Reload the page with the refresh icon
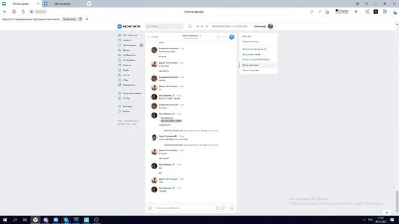 [23, 12]
